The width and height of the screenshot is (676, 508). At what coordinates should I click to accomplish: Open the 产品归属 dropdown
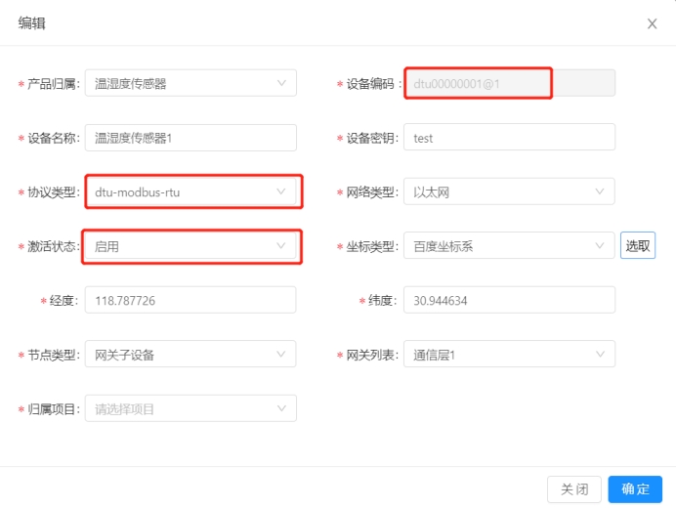190,83
